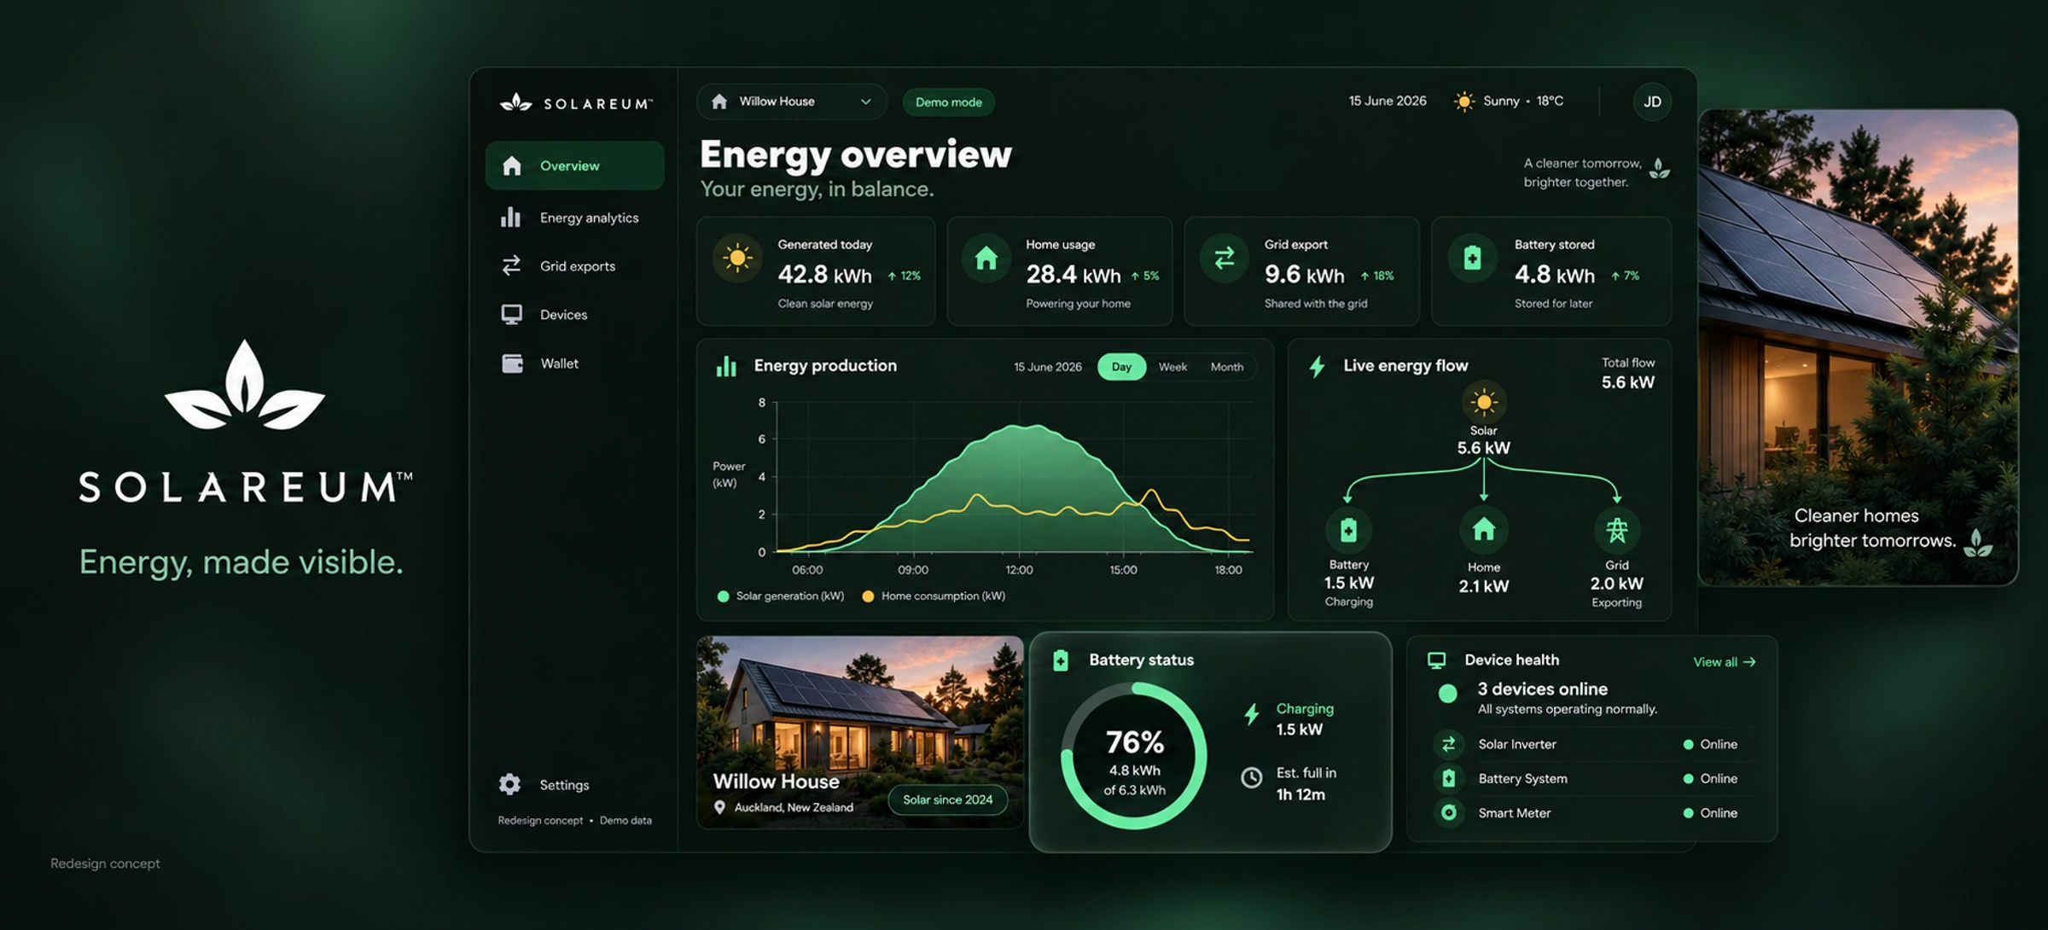Toggle Solar generation legend item
This screenshot has height=930, width=2048.
pos(781,596)
